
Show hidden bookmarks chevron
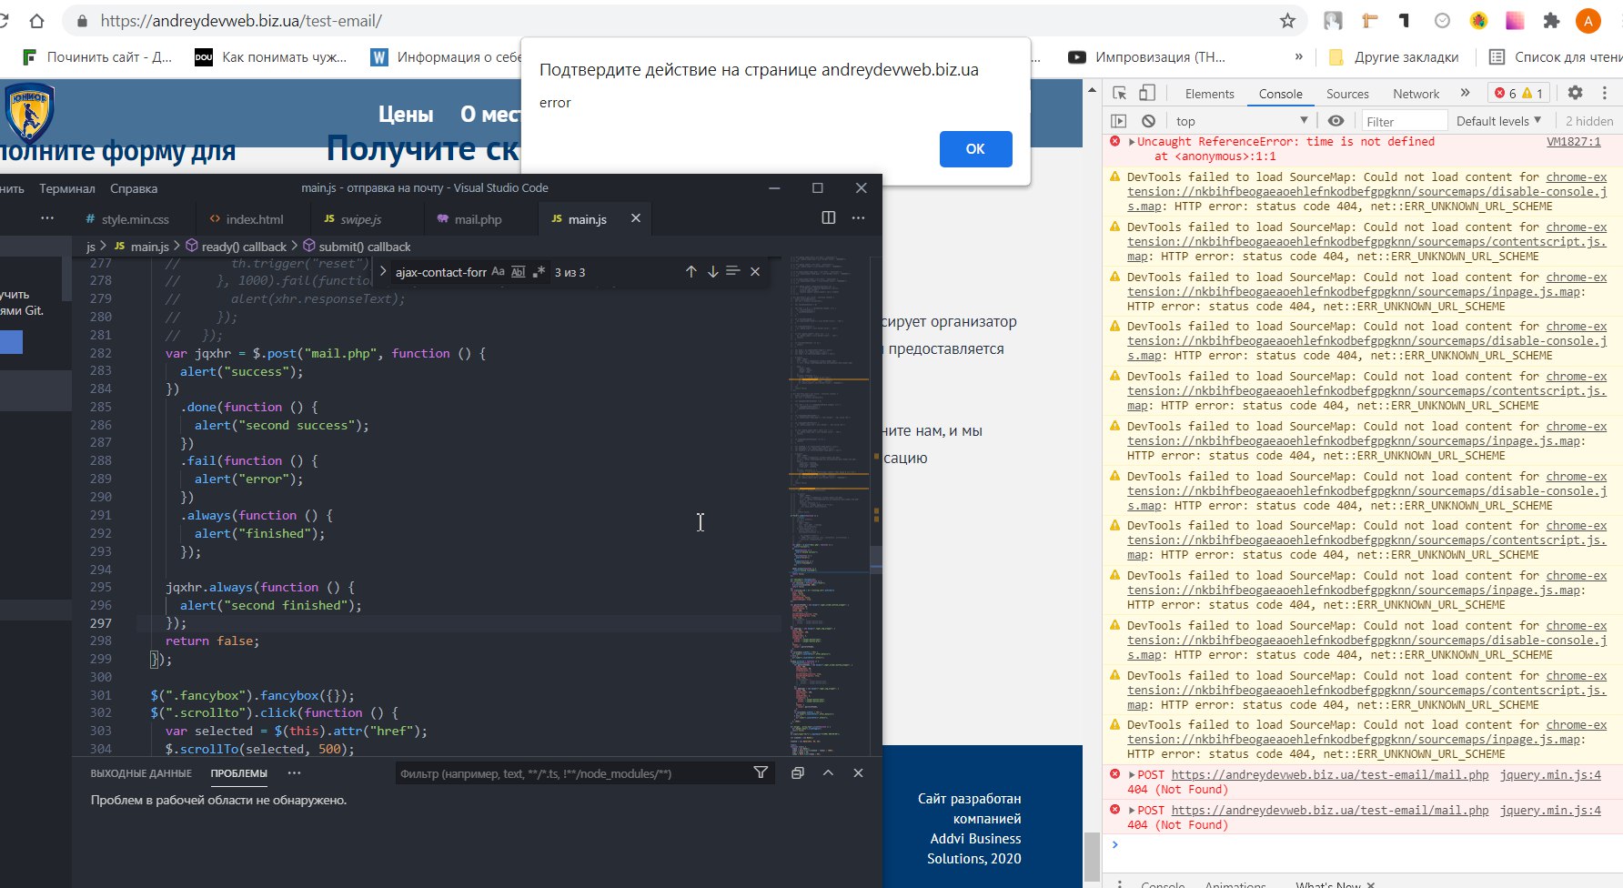(1299, 56)
